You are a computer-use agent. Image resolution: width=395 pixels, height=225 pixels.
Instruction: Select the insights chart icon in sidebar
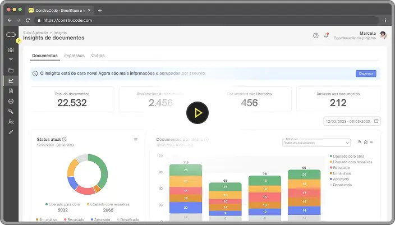point(11,80)
